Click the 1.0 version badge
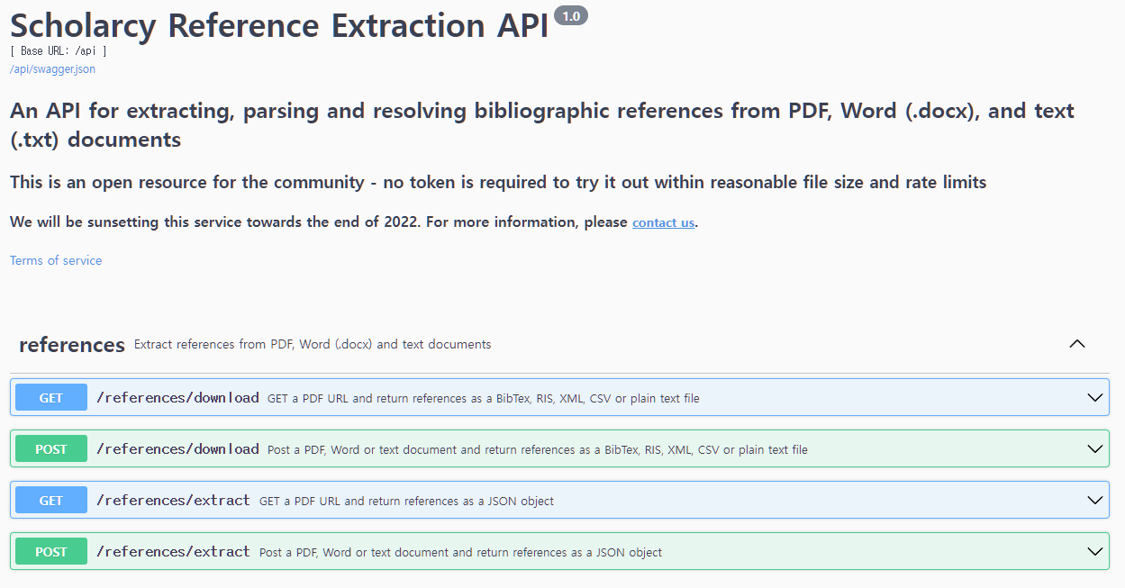The width and height of the screenshot is (1125, 588). click(571, 15)
